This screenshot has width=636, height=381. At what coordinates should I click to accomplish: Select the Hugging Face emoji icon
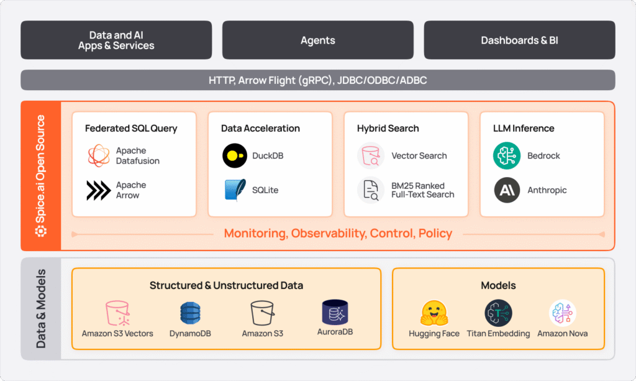pos(434,313)
